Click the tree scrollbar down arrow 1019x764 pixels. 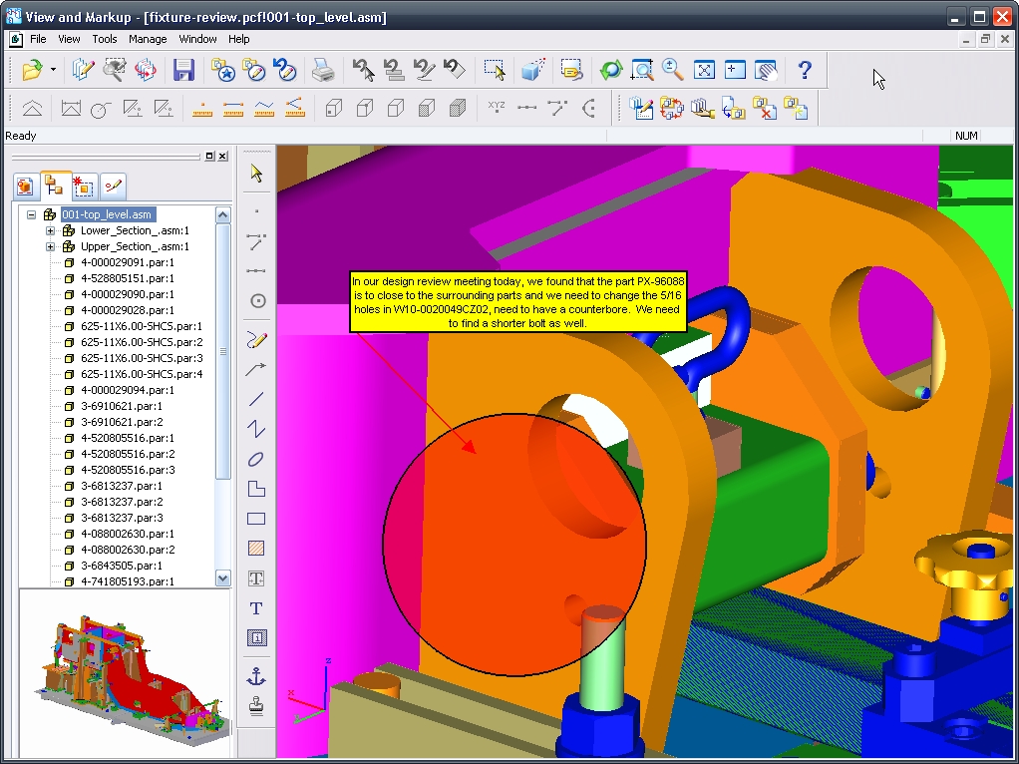pyautogui.click(x=223, y=578)
